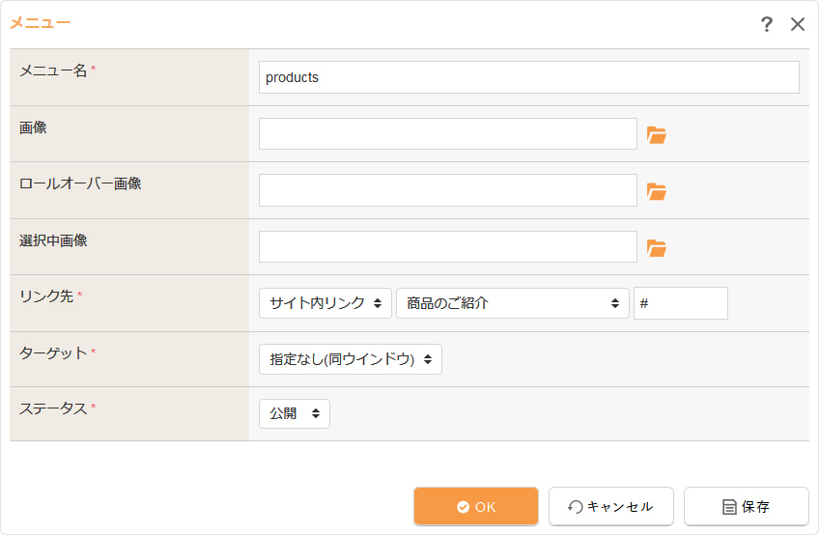This screenshot has height=535, width=819.
Task: Click the リンク先 field label
Action: pos(46,296)
